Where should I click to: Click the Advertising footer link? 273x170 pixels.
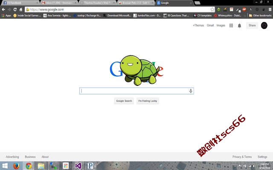12,157
